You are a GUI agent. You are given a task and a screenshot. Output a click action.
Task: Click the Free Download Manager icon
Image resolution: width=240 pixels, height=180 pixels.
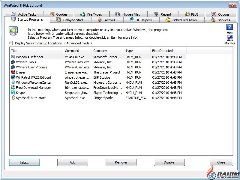[13, 87]
